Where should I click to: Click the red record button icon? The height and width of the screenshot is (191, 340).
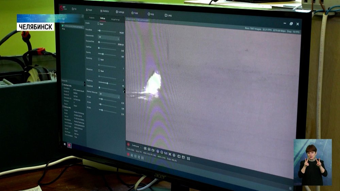129,154
